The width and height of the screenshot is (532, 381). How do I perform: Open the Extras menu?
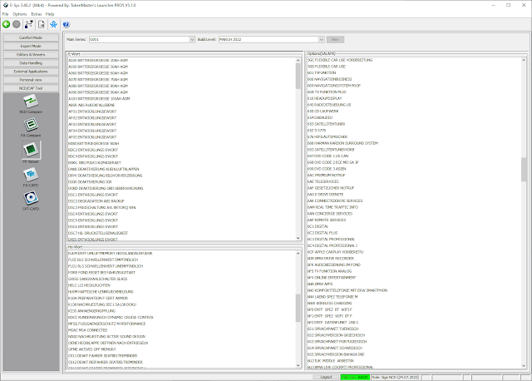(x=37, y=14)
